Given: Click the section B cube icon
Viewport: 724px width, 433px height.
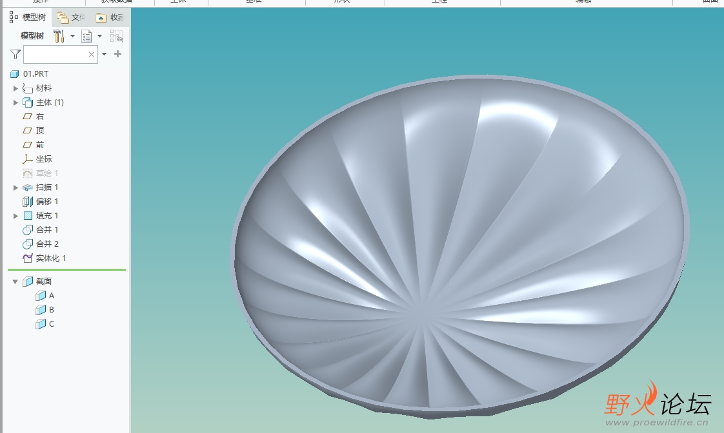Looking at the screenshot, I should coord(41,310).
